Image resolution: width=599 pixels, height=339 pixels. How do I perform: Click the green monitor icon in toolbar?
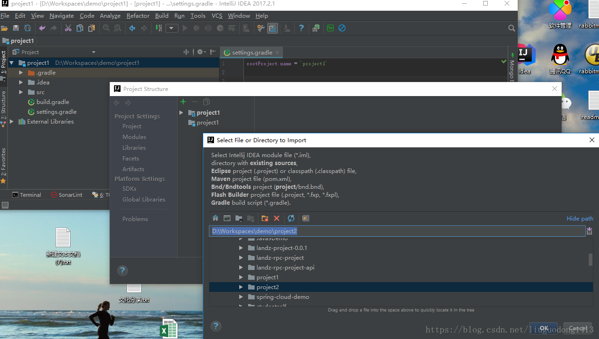click(330, 28)
